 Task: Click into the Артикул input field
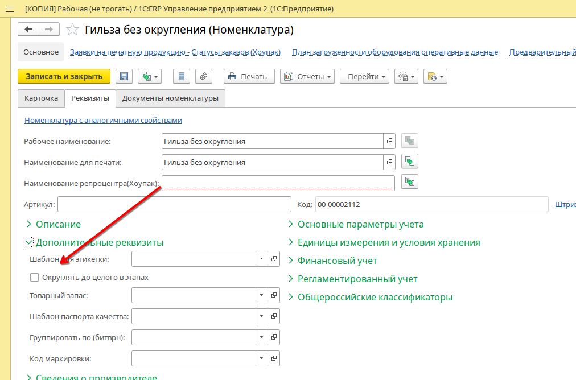[x=174, y=205]
